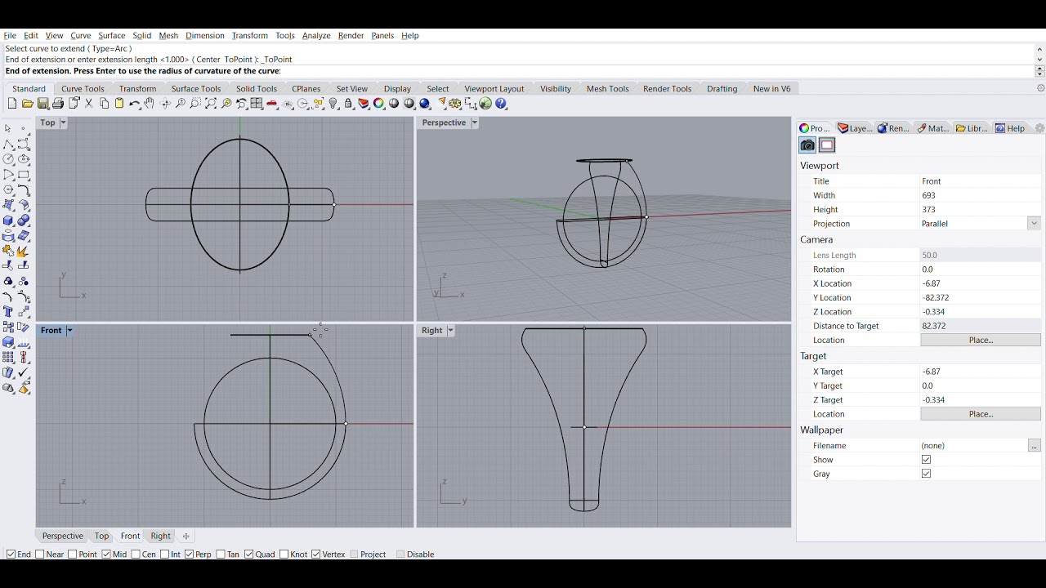Open the Right viewport dropdown arrow

[x=450, y=331]
